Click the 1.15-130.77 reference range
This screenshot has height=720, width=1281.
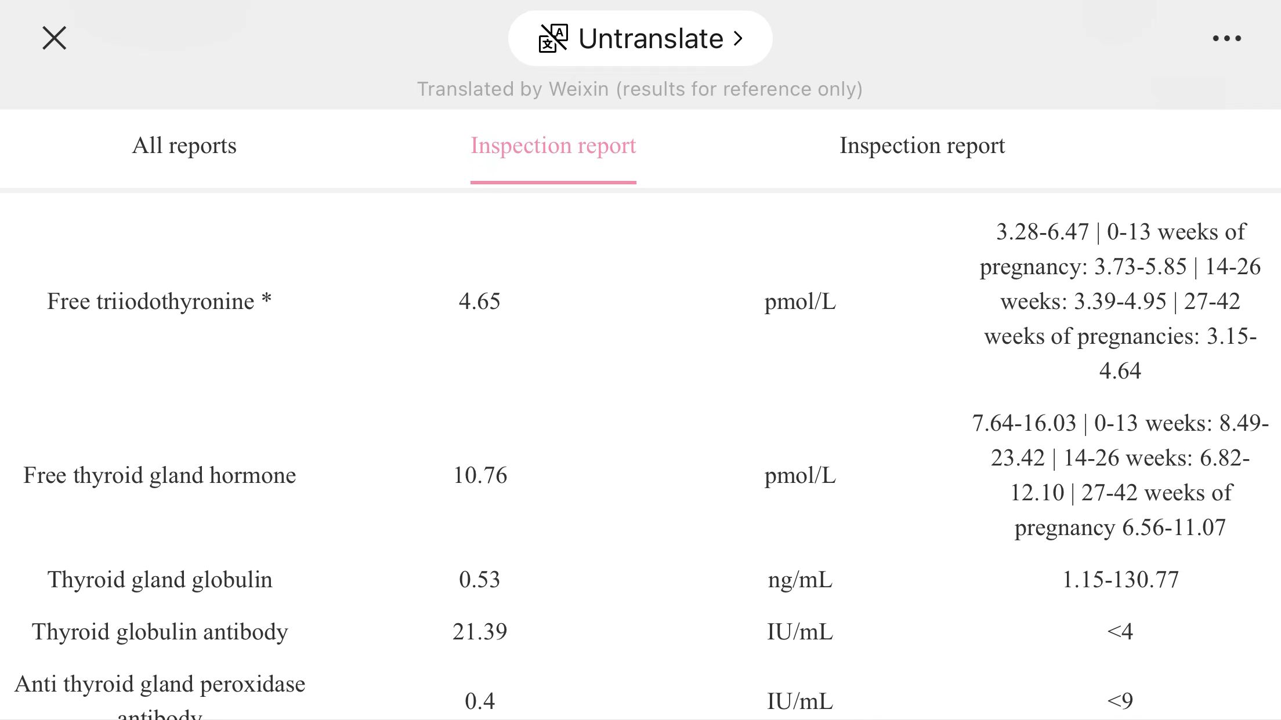[1120, 580]
